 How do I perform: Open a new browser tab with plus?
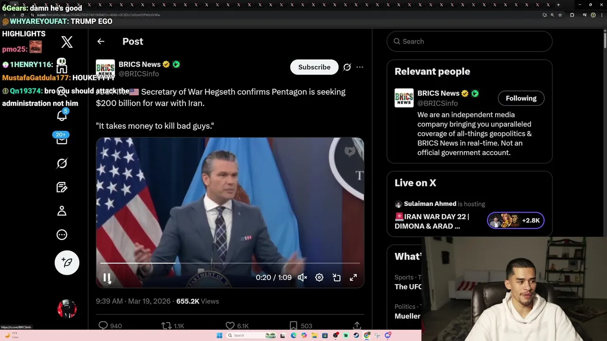(558, 5)
